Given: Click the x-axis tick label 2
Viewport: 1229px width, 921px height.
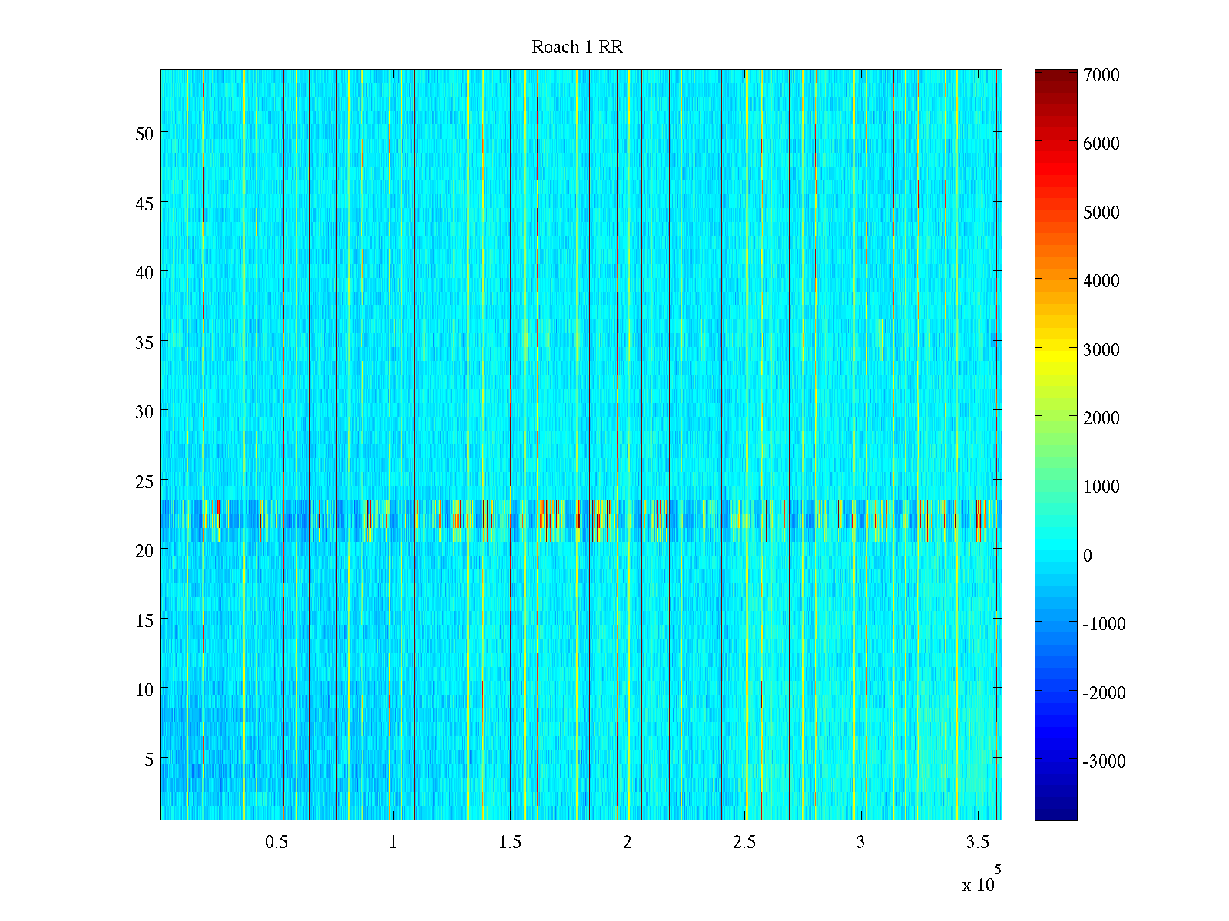Looking at the screenshot, I should coord(628,843).
